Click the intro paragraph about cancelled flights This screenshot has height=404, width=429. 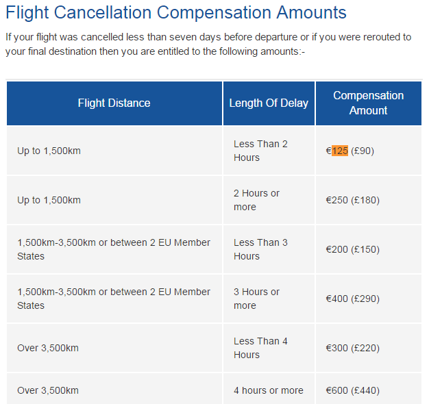(x=208, y=45)
